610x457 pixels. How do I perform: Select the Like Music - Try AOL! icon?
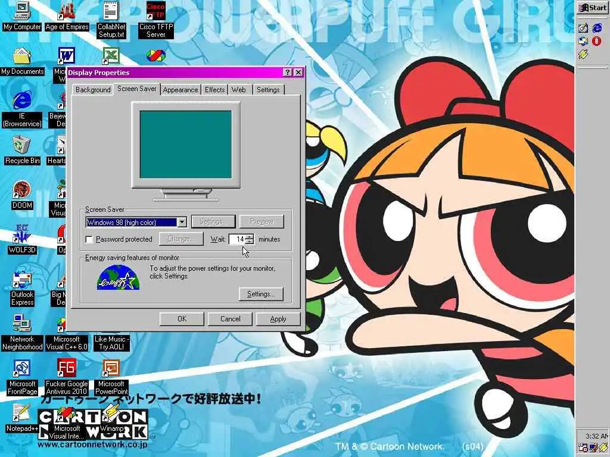tap(111, 343)
